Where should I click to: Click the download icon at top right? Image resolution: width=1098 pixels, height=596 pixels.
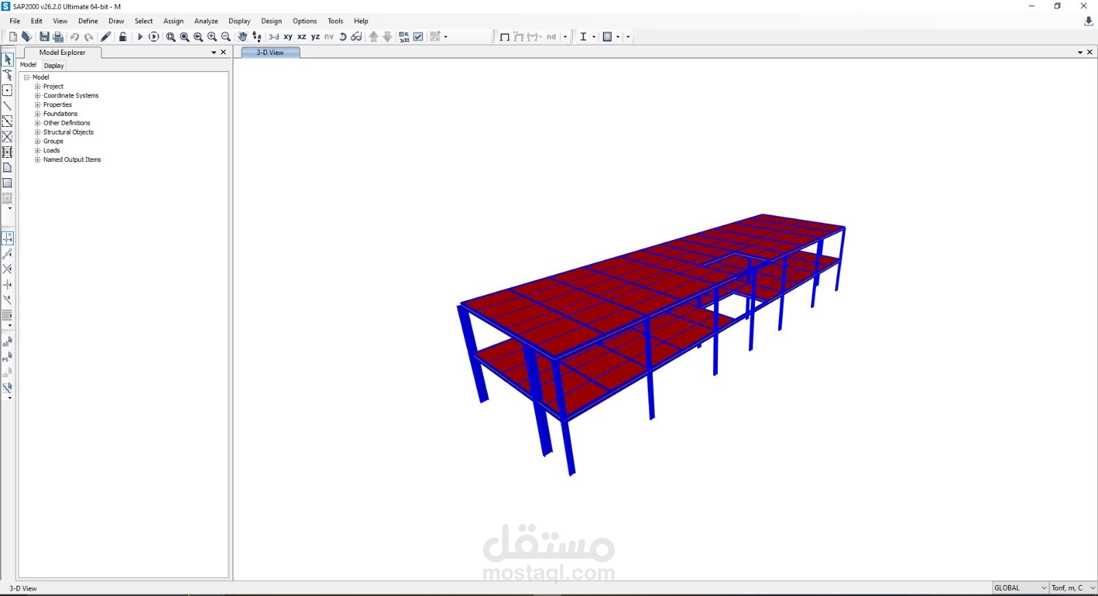[x=1088, y=22]
